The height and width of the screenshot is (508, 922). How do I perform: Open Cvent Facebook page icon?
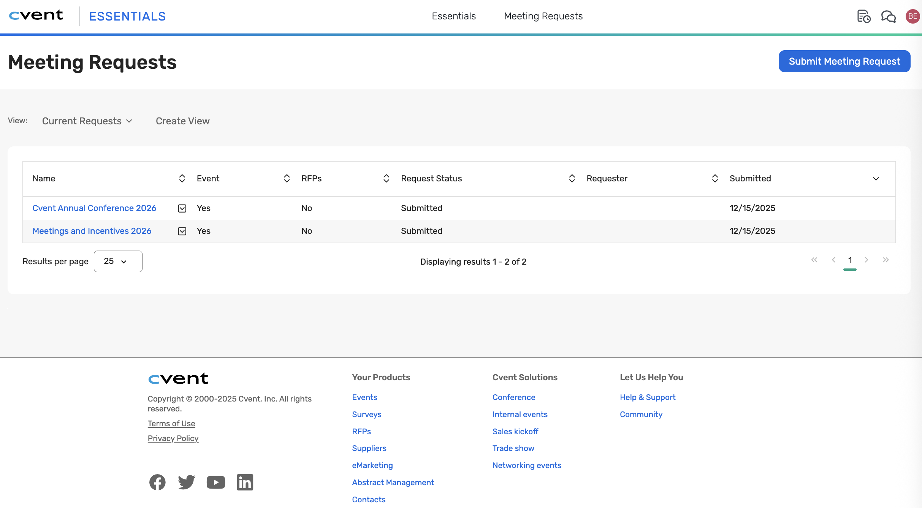[x=157, y=482]
